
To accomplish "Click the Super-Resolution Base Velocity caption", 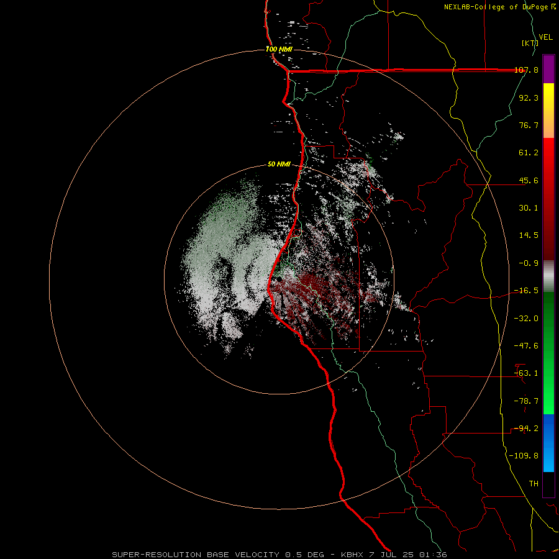I will tap(279, 555).
